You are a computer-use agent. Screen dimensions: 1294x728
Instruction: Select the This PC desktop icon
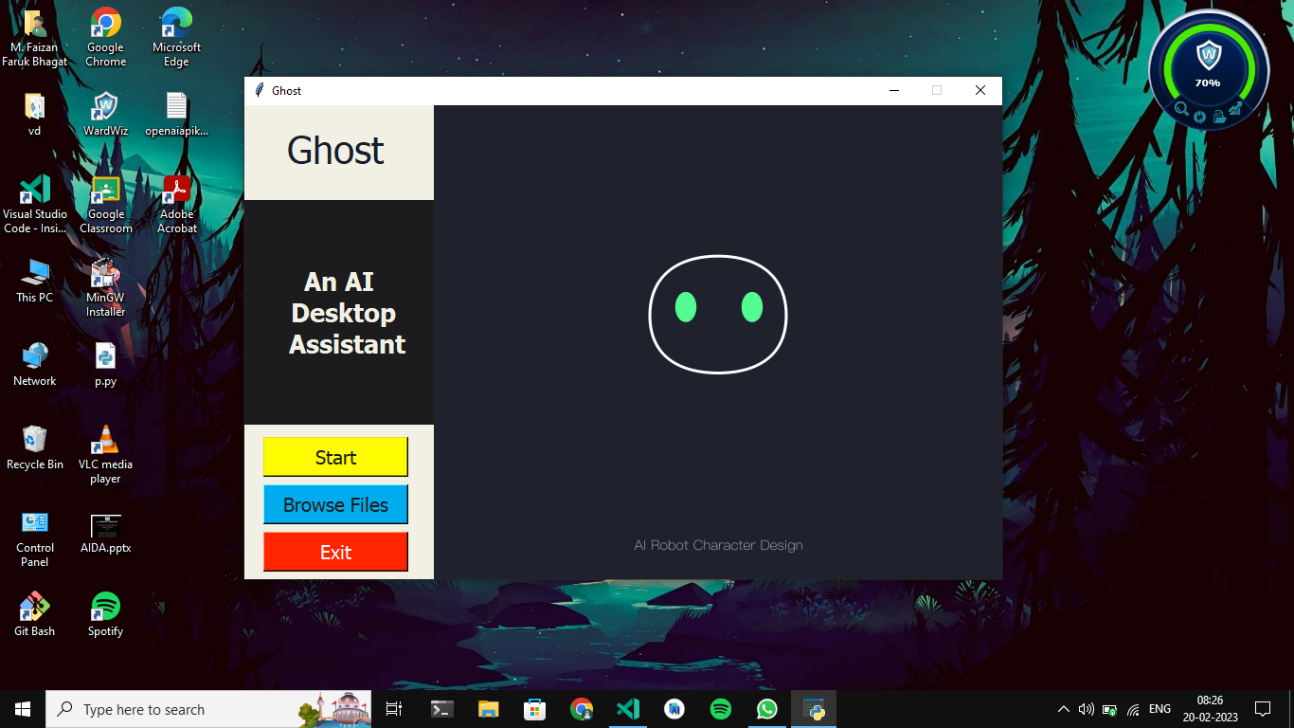pos(34,281)
